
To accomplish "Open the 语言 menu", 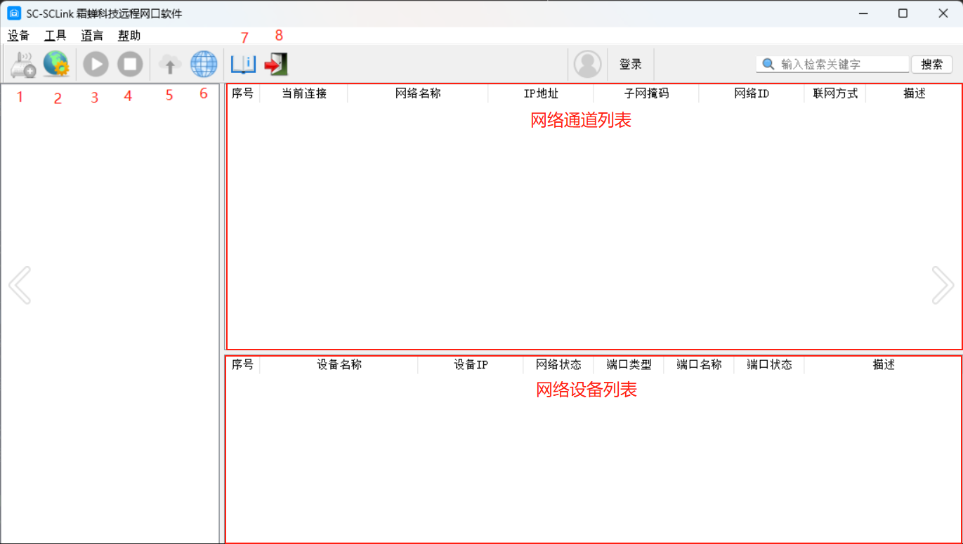I will pos(92,36).
